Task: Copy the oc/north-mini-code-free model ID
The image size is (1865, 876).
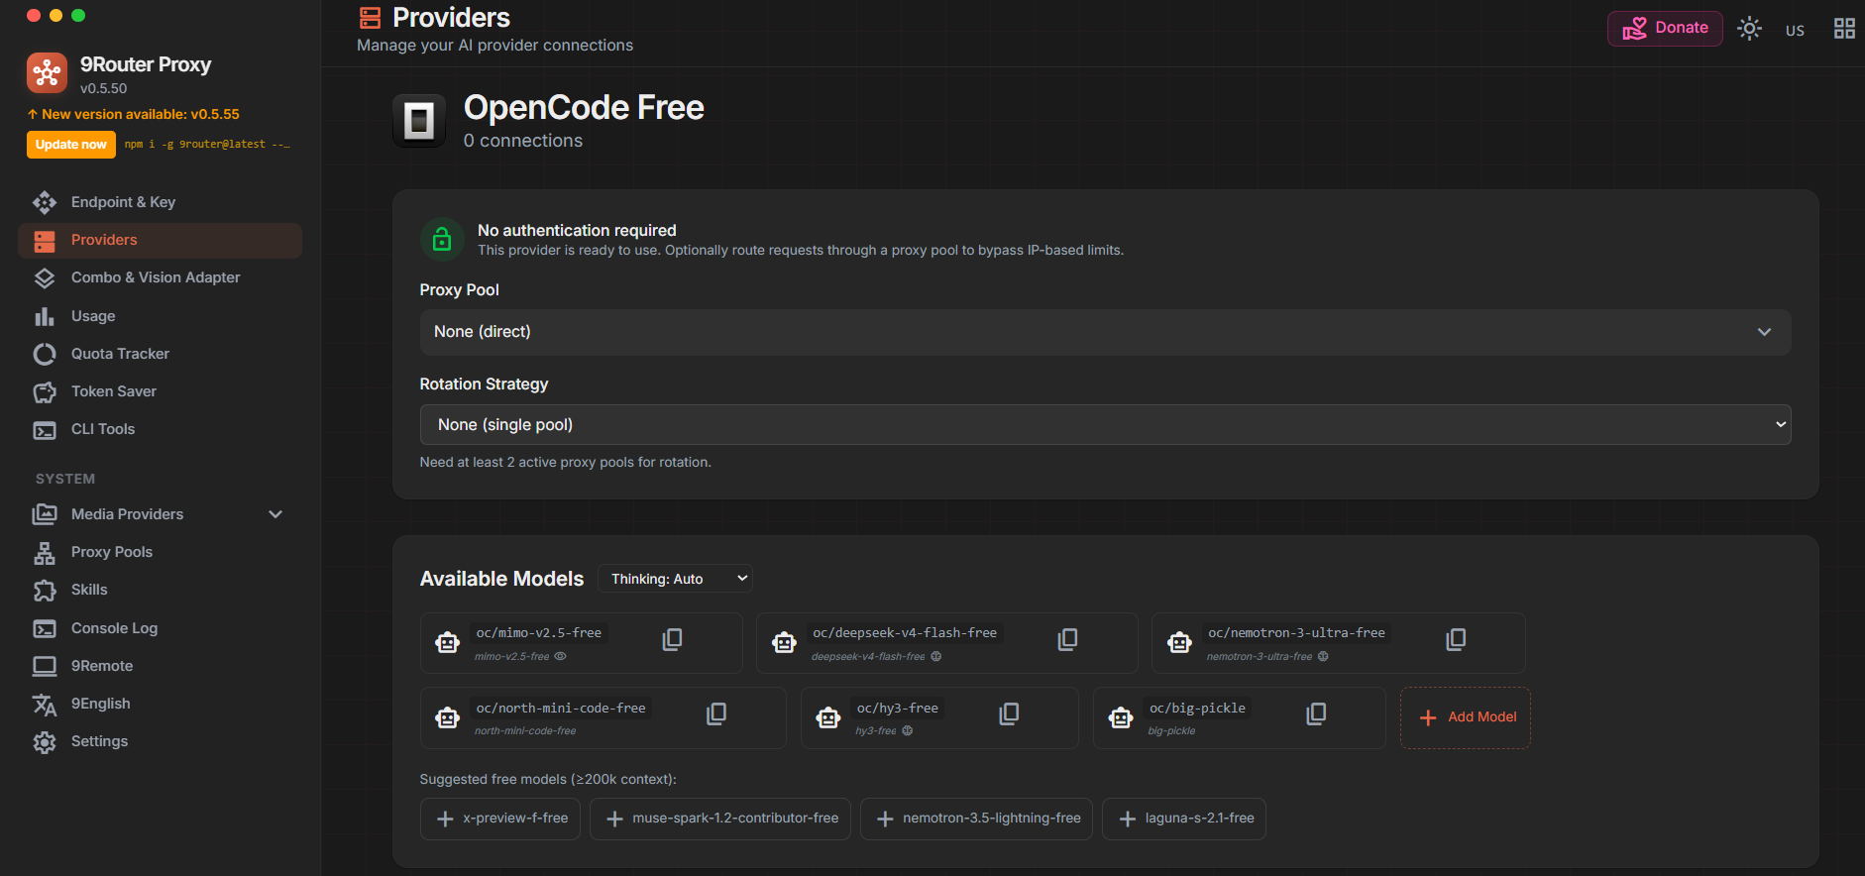Action: click(716, 714)
